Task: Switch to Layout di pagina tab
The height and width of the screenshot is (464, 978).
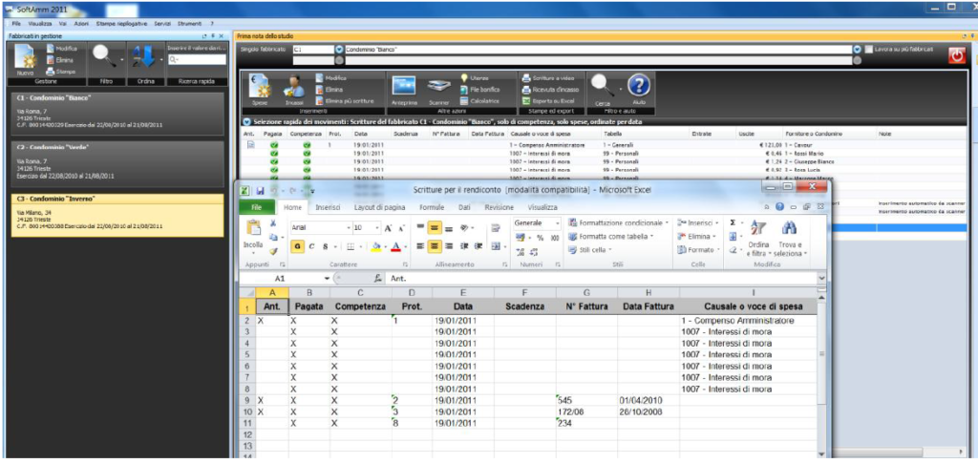Action: (x=380, y=207)
